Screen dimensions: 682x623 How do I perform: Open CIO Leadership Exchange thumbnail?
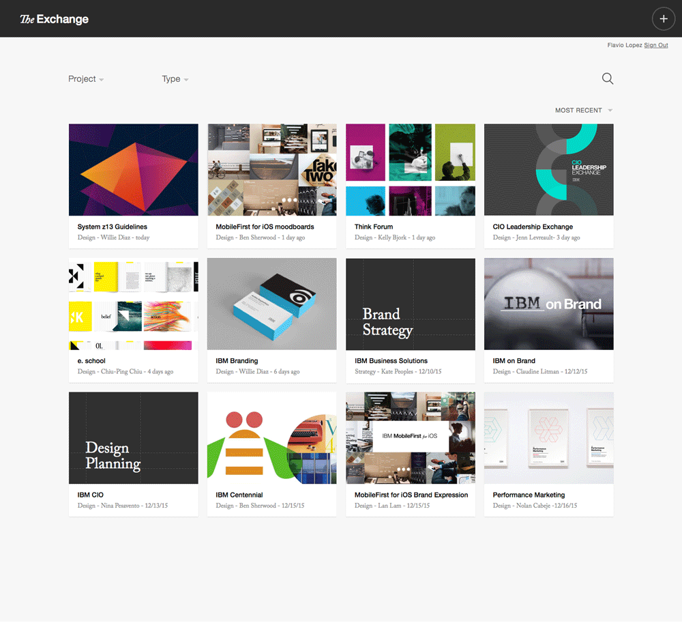pyautogui.click(x=549, y=170)
